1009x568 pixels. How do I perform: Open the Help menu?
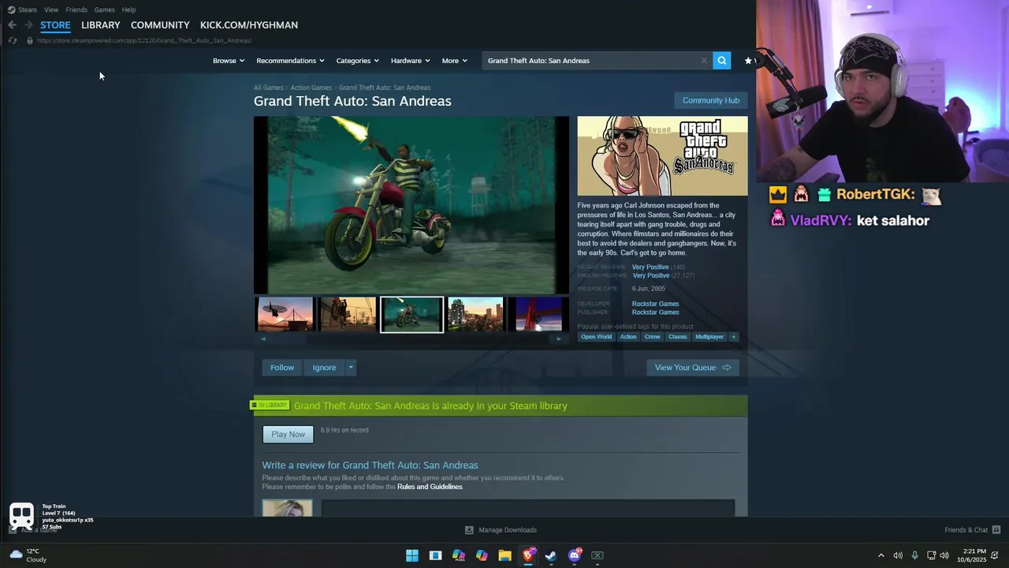129,9
